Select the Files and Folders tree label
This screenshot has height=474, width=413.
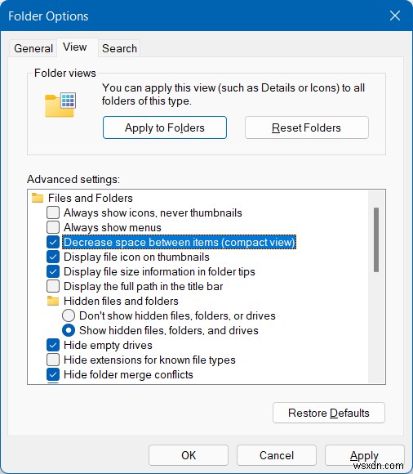pos(91,198)
